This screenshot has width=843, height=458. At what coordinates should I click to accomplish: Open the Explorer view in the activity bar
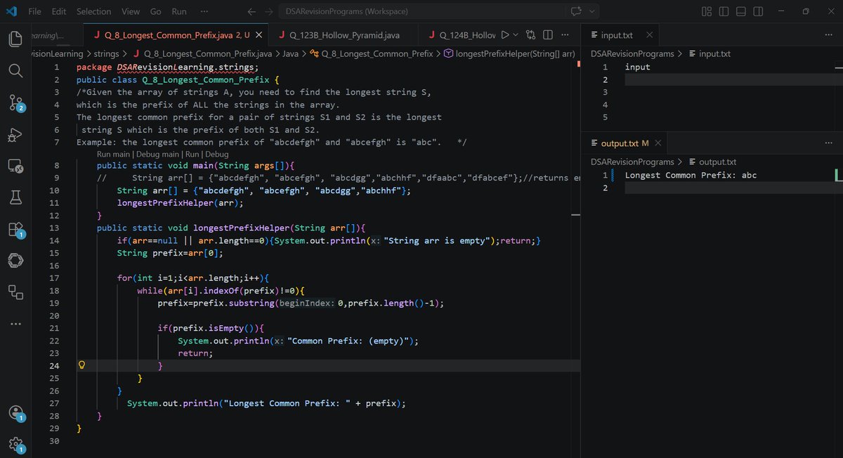[x=15, y=39]
